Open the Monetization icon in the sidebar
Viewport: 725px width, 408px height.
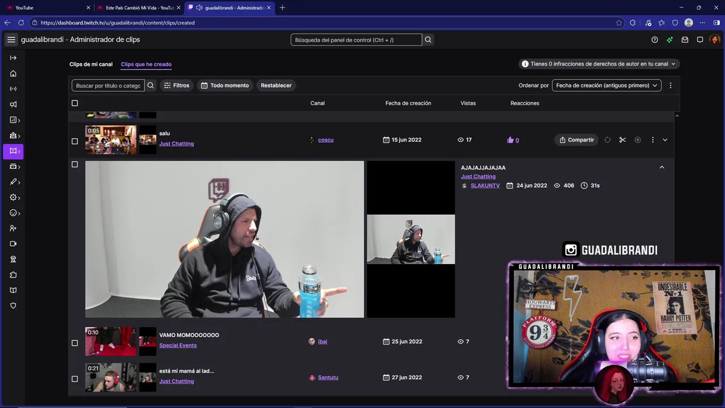(13, 167)
